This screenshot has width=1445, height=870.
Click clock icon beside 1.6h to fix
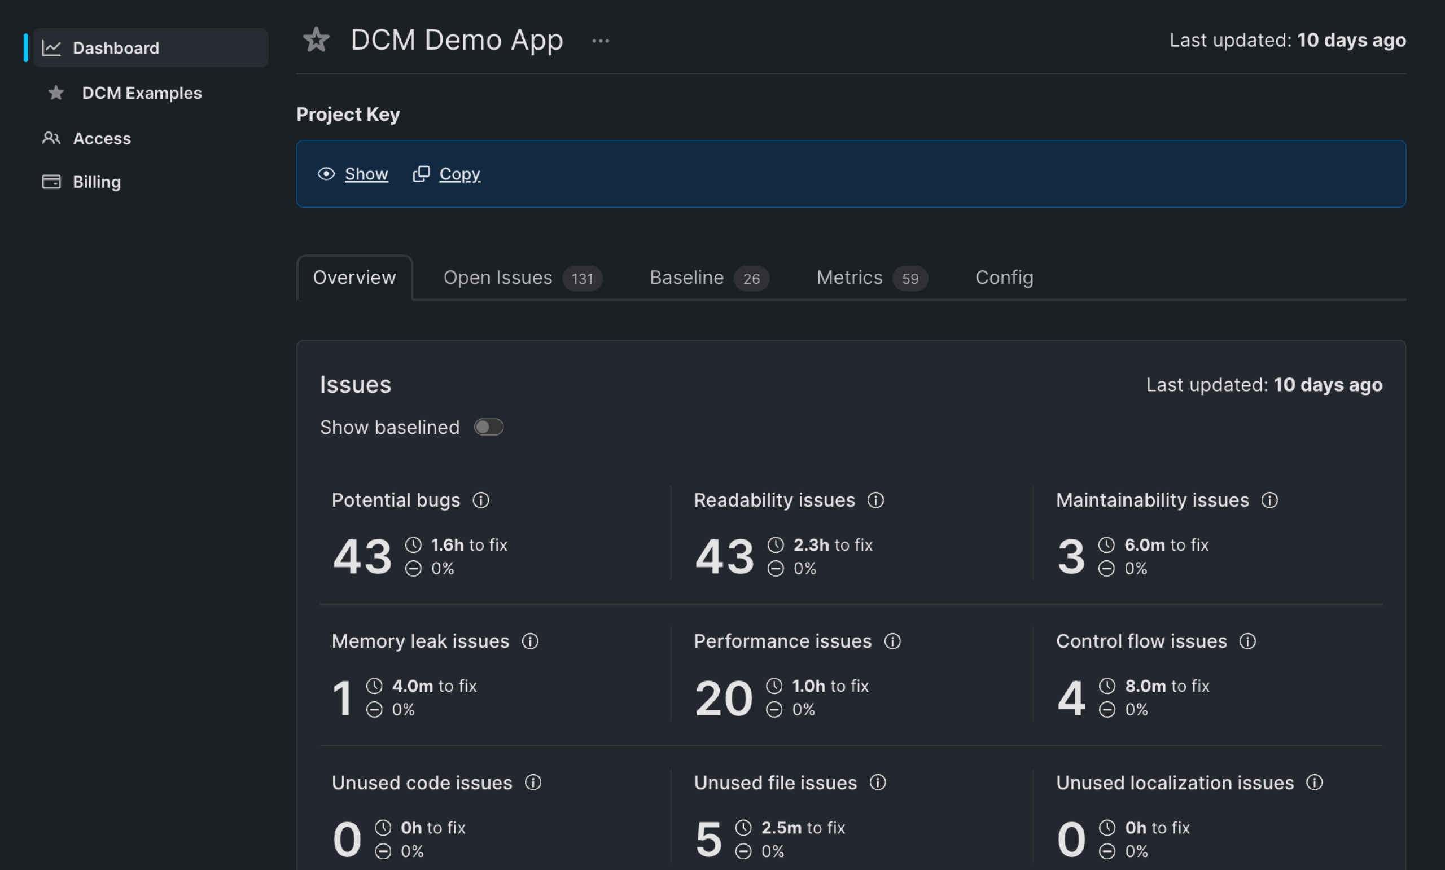click(413, 544)
